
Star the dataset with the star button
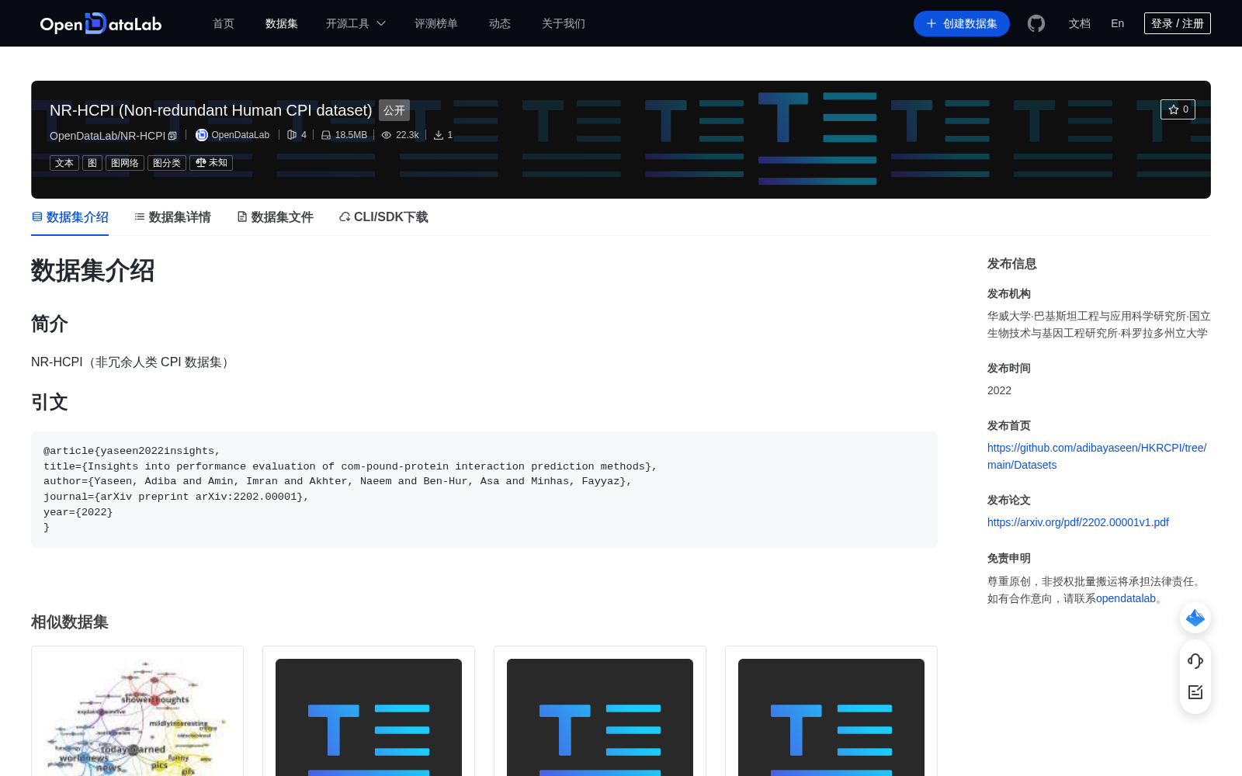[x=1178, y=109]
